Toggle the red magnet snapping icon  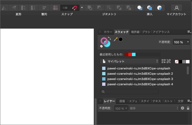(75, 8)
